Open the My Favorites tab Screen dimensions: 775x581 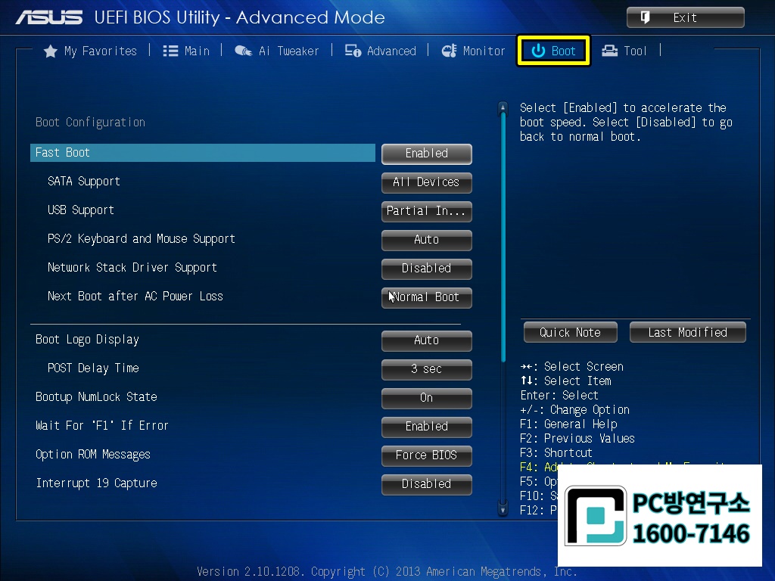coord(91,51)
